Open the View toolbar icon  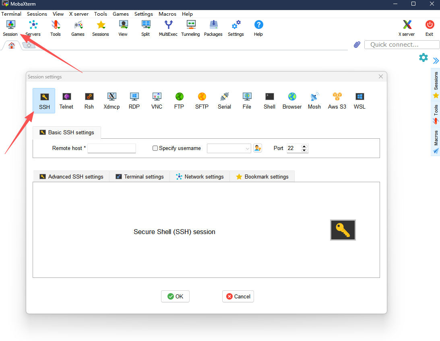pos(123,28)
